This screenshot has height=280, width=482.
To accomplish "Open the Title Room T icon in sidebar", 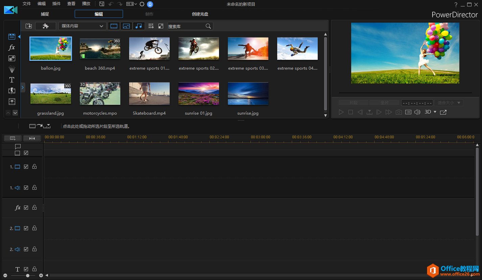I will coord(12,80).
